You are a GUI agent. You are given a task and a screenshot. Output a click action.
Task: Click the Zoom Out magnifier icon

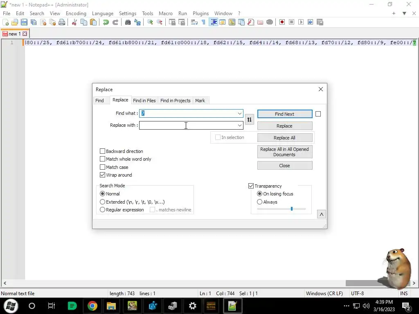[160, 22]
